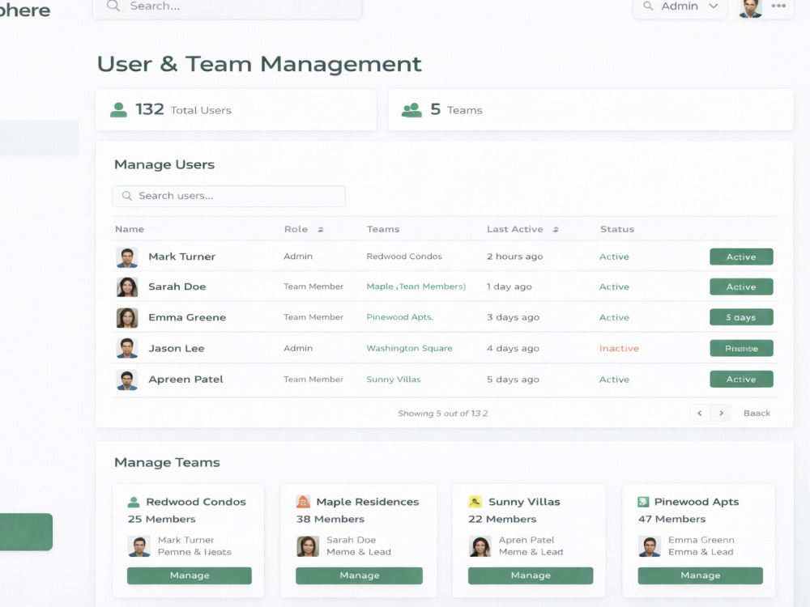Click the Inactive status of Jason Lee
This screenshot has height=607, width=810.
[x=619, y=348]
